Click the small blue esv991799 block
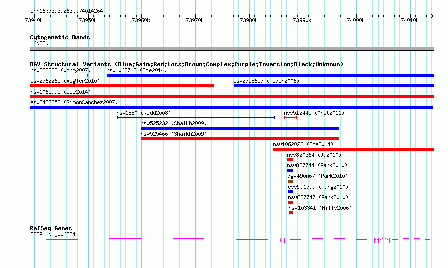This screenshot has width=448, height=268. coord(290,192)
